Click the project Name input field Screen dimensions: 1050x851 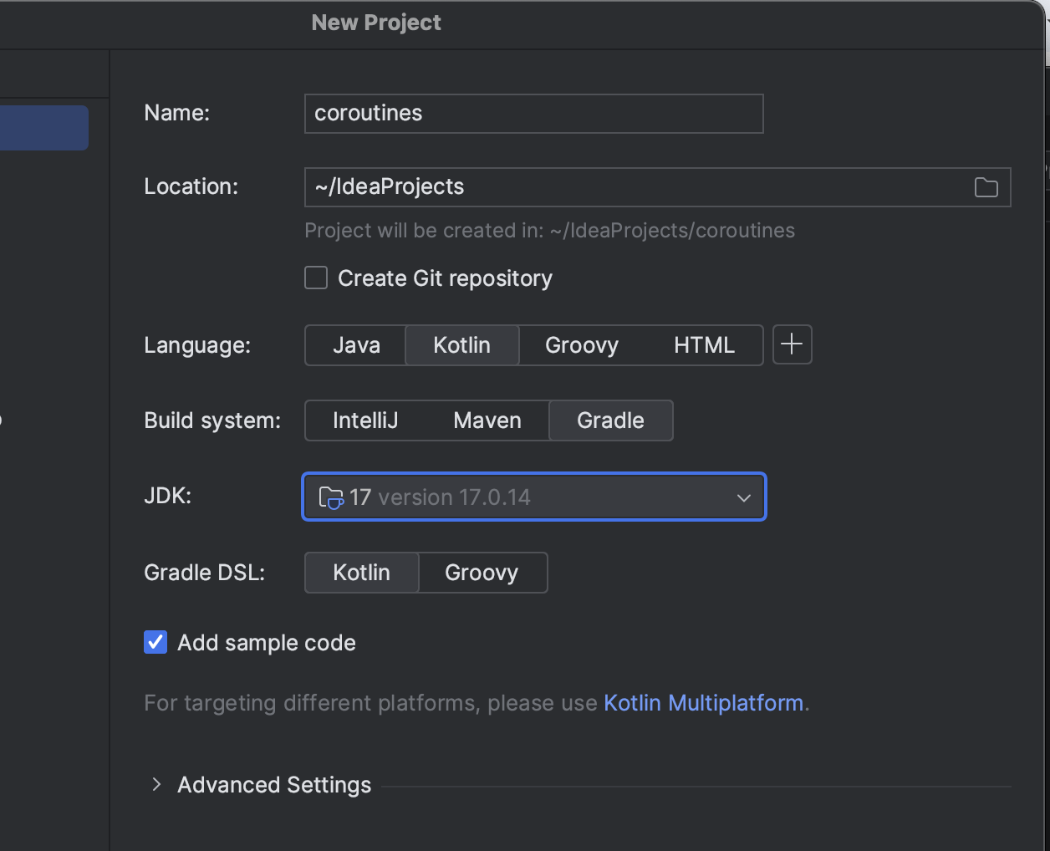534,114
